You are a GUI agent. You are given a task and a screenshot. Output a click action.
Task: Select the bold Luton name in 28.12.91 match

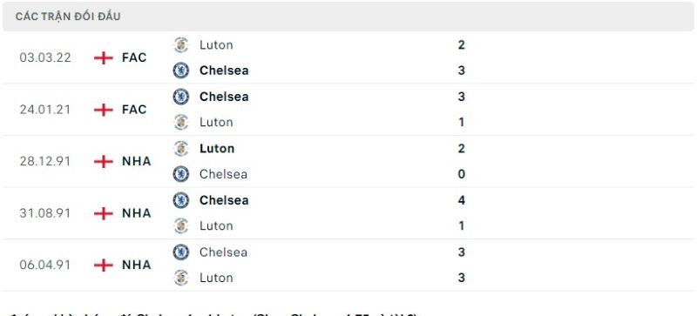point(217,149)
